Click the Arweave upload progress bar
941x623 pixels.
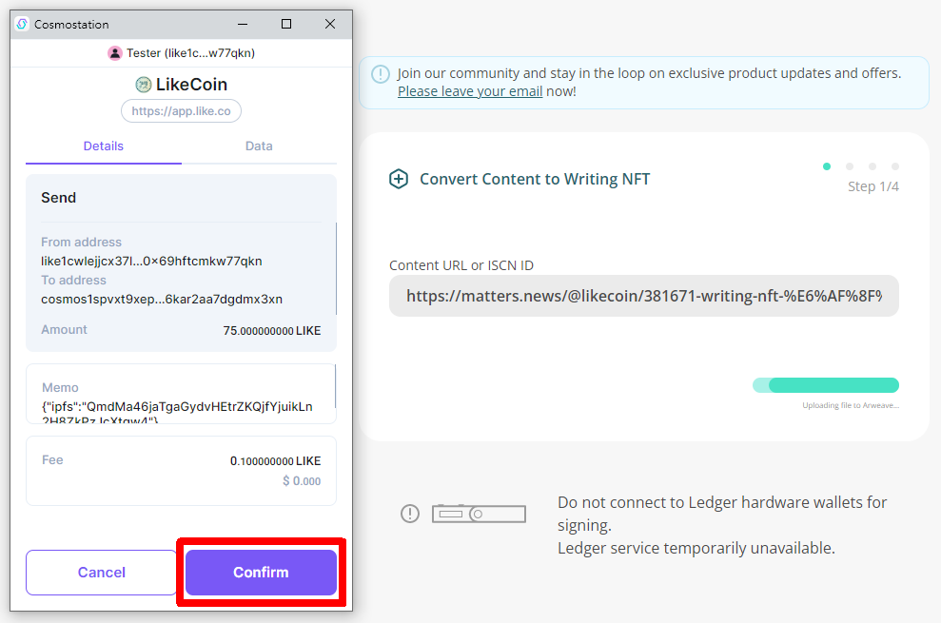coord(826,385)
